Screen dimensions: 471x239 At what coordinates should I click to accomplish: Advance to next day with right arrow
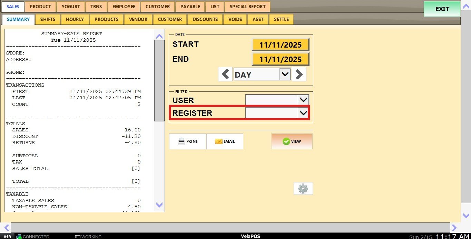click(x=299, y=74)
